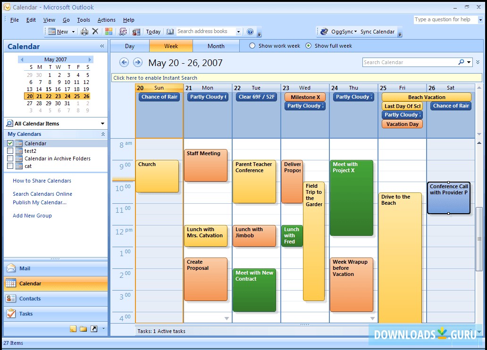
Task: Click the Shortcuts icon at navigation bottom
Action: click(94, 329)
